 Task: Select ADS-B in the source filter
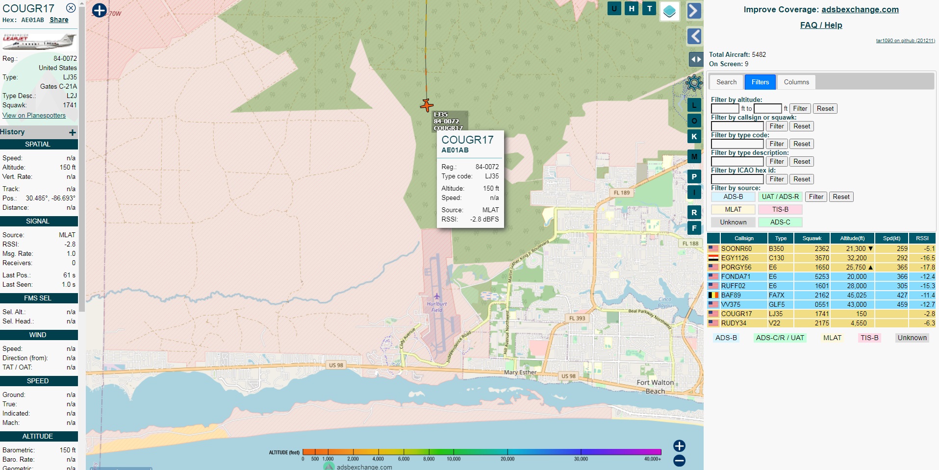(733, 197)
